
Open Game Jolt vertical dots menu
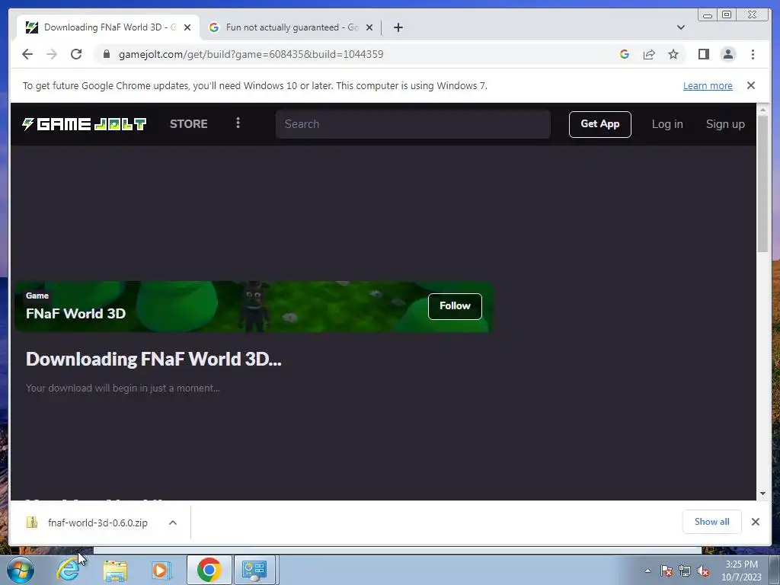point(238,123)
